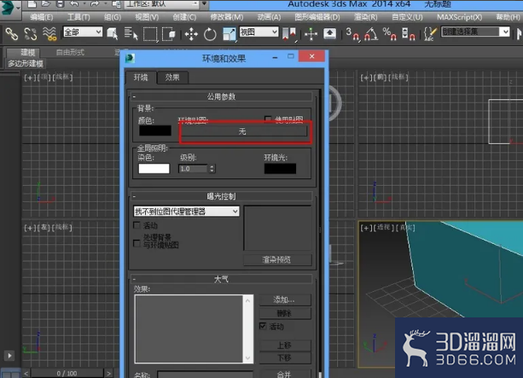Viewport: 523px width, 378px height.
Task: Click the Select and Manipulate icon
Action: tap(311, 34)
